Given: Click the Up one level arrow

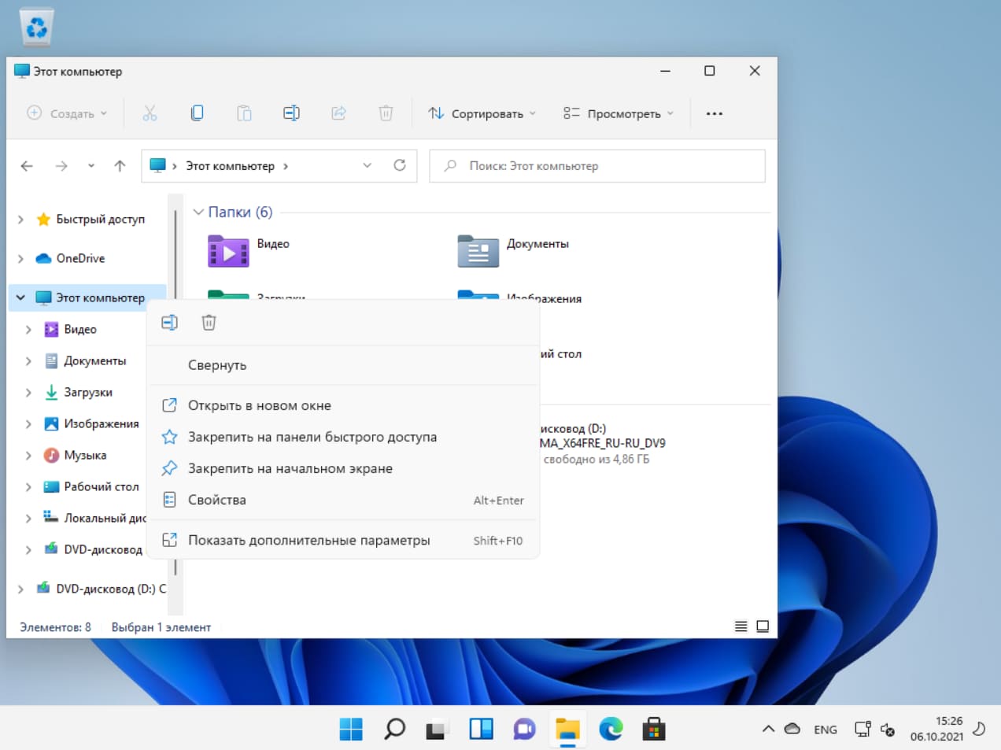Looking at the screenshot, I should [120, 165].
